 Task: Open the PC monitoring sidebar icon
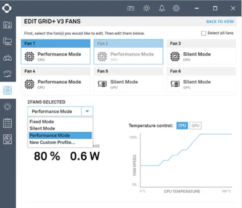pos(7,42)
